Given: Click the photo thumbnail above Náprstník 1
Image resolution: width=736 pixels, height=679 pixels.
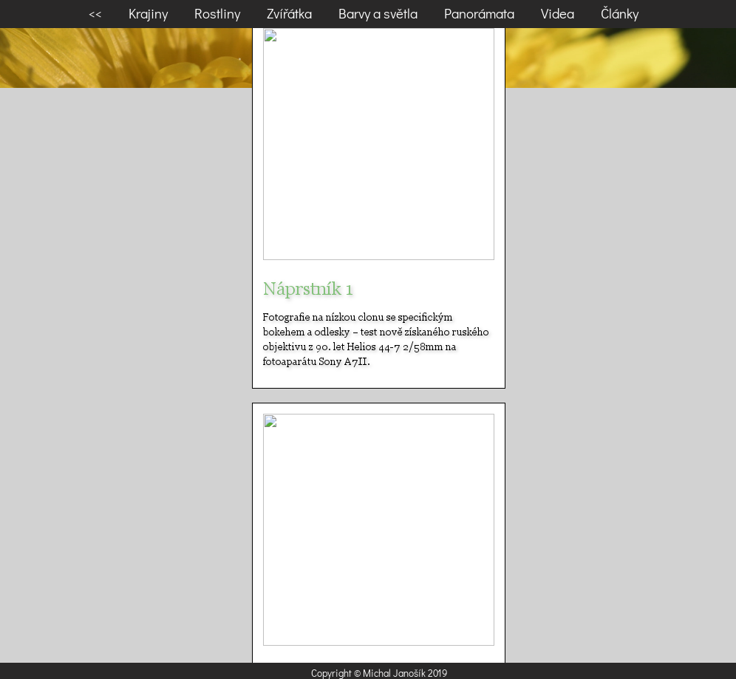Looking at the screenshot, I should pyautogui.click(x=378, y=144).
